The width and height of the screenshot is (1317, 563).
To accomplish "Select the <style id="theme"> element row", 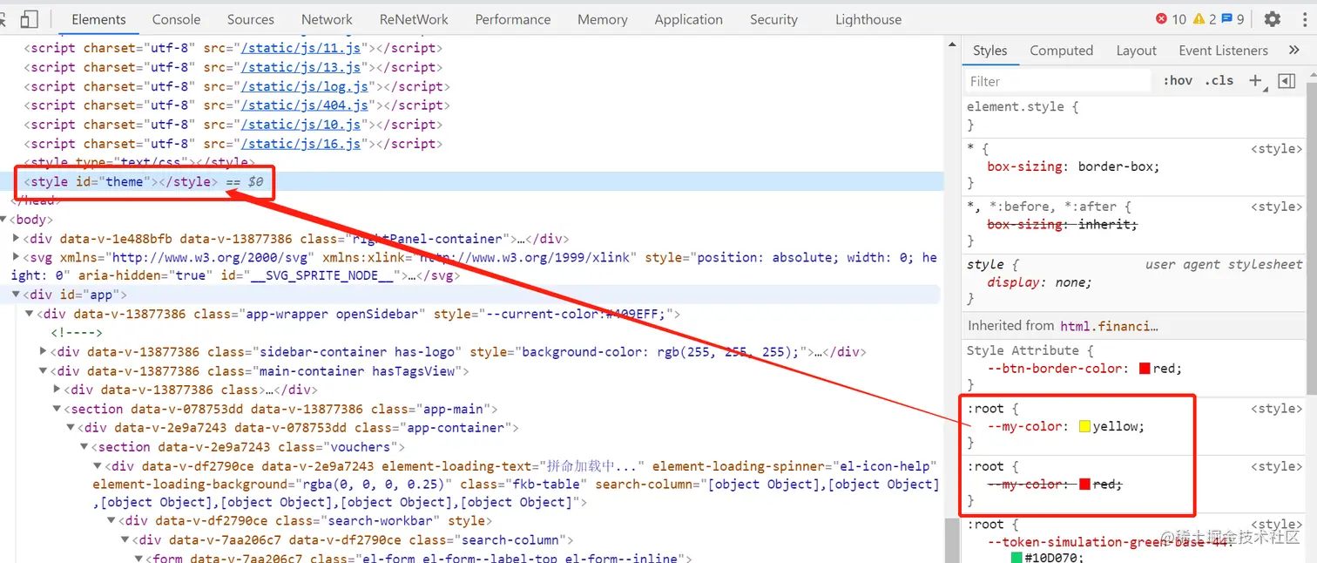I will click(x=470, y=181).
